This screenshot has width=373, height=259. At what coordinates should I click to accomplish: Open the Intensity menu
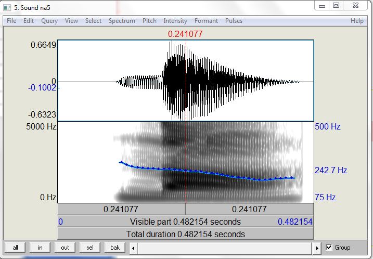pyautogui.click(x=175, y=21)
